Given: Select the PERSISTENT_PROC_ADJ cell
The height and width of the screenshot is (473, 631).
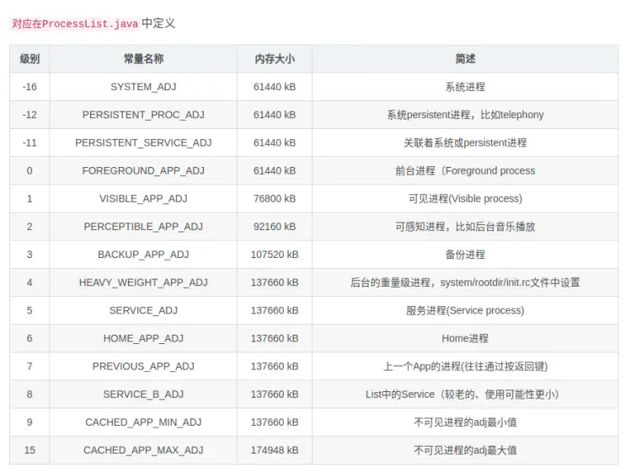Looking at the screenshot, I should click(x=143, y=115).
